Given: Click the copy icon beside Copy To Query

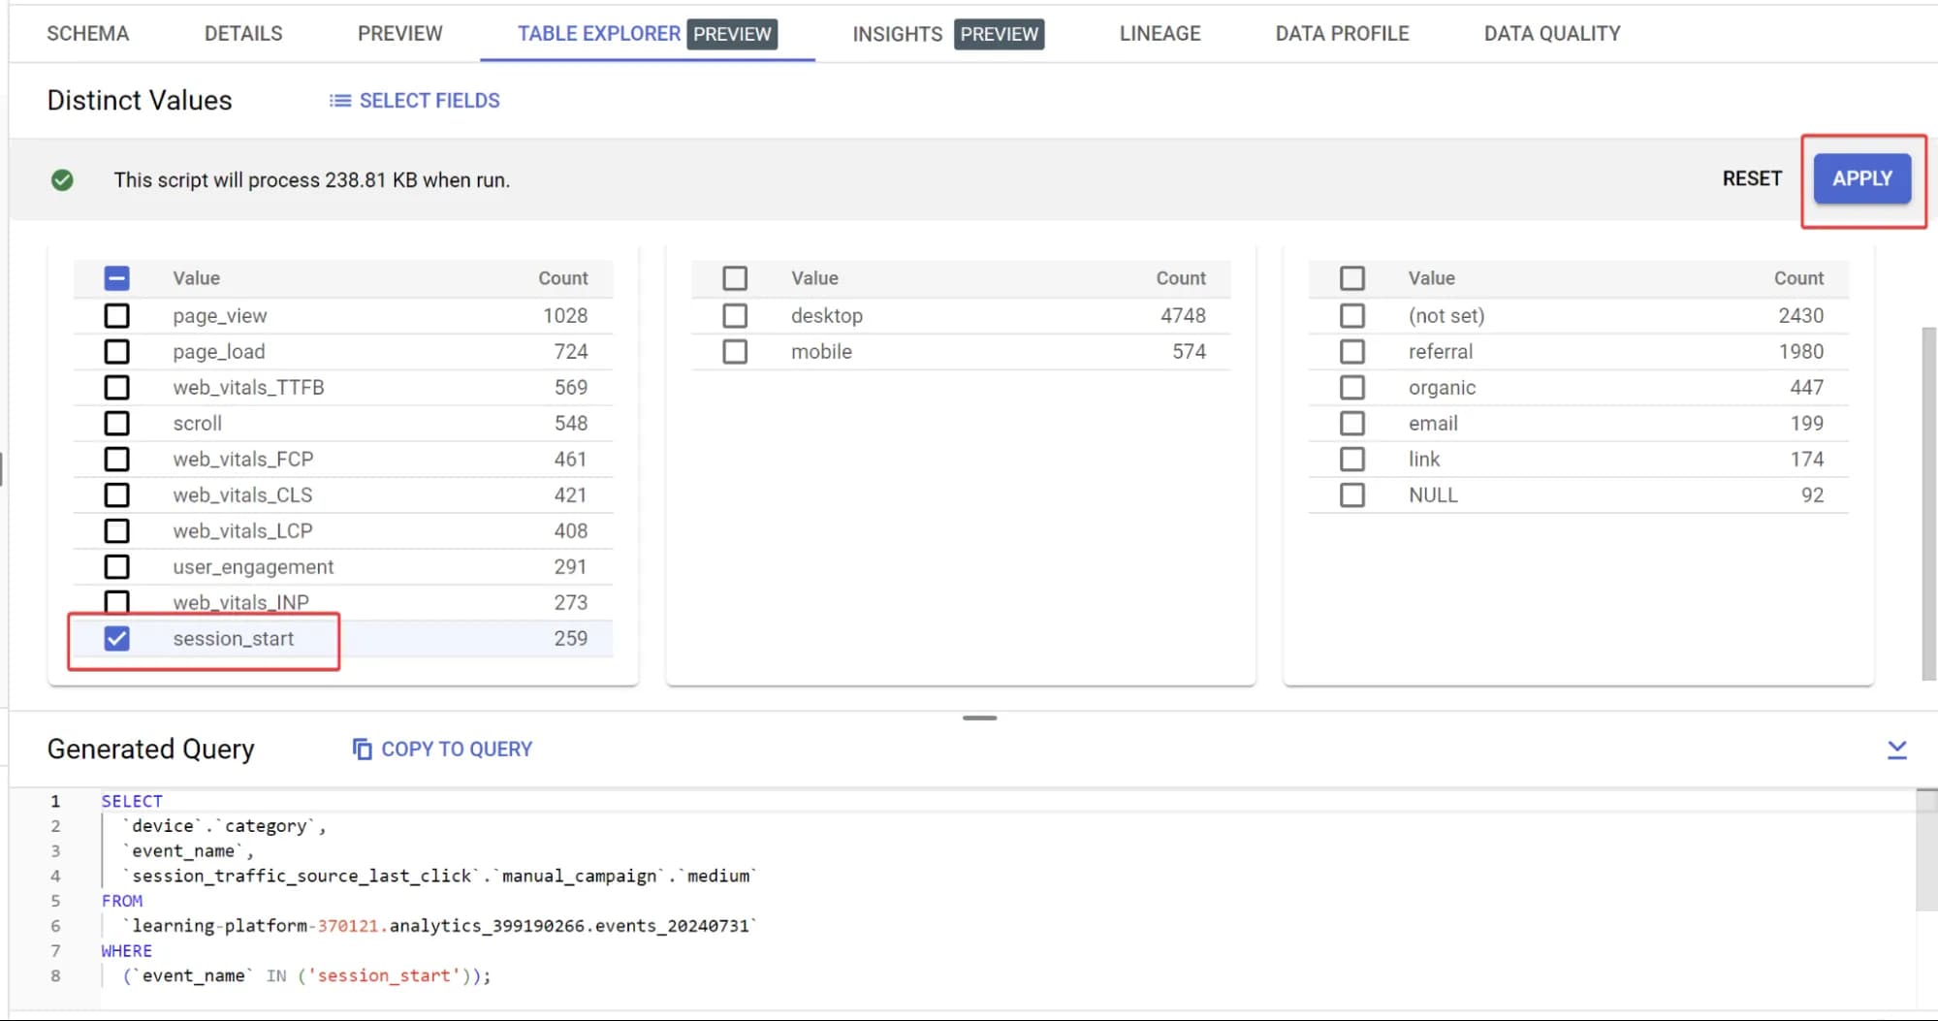Looking at the screenshot, I should [362, 749].
